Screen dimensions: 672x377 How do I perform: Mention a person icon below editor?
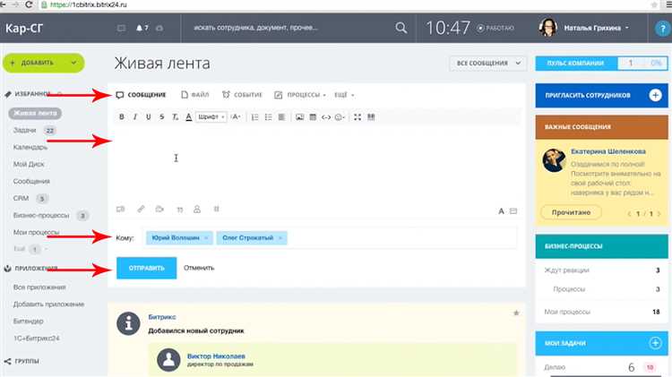197,209
